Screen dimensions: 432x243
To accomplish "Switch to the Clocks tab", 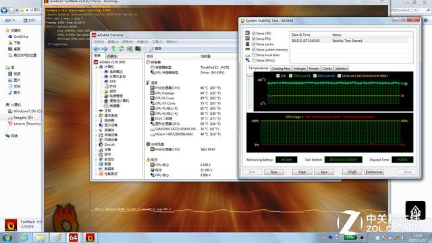I will 327,69.
